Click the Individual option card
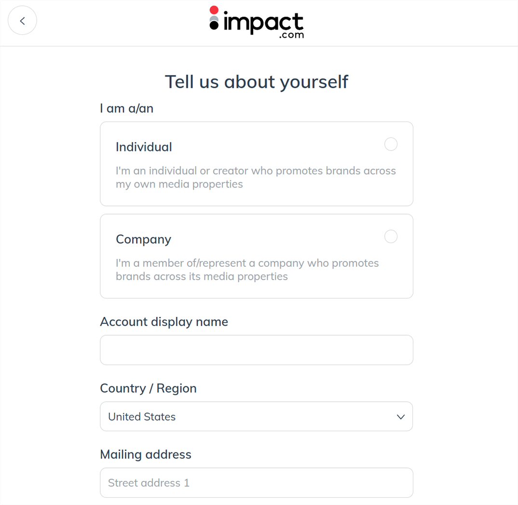Image resolution: width=518 pixels, height=505 pixels. point(256,164)
